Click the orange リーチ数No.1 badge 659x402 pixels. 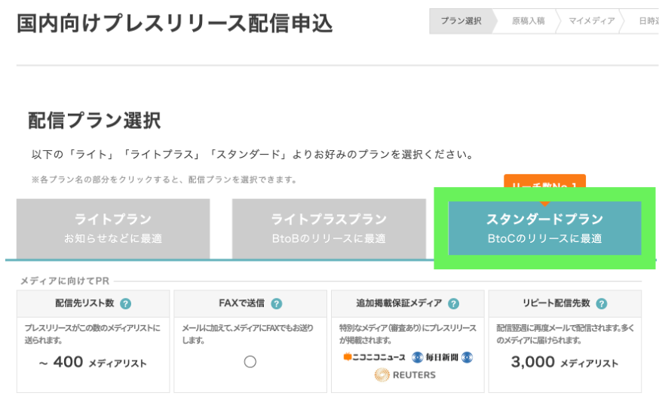click(x=544, y=185)
